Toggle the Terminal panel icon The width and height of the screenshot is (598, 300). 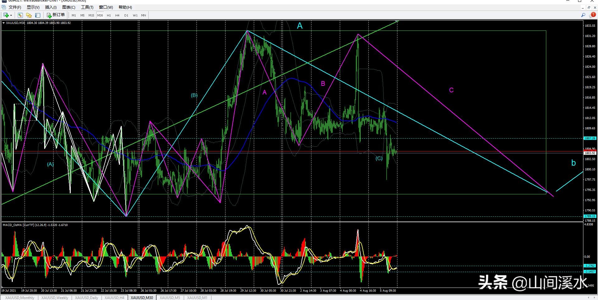(38, 15)
